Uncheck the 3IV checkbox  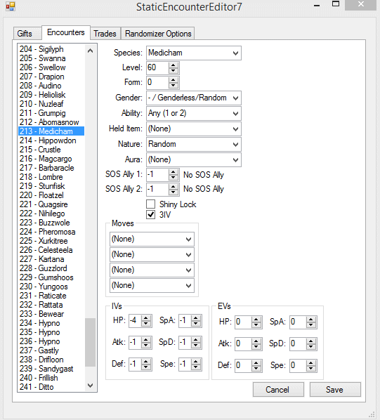coord(151,214)
